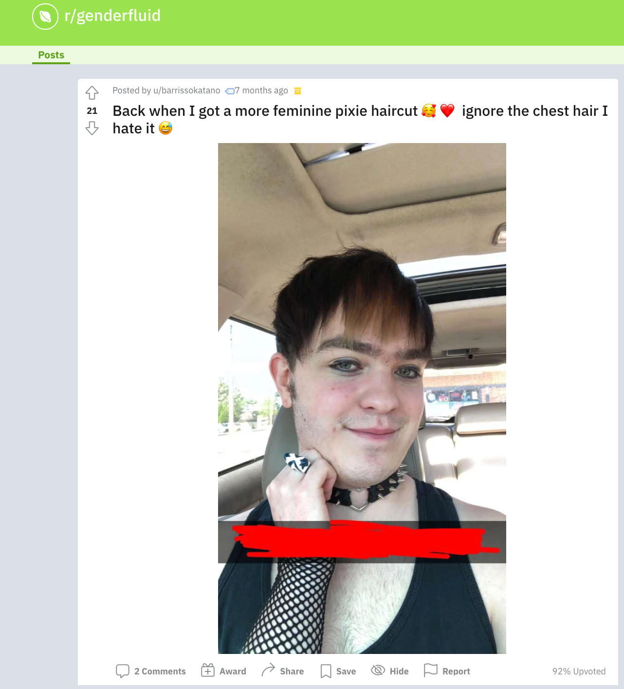Click the flair tag icon beside username
Viewport: 624px width, 689px height.
tap(230, 91)
